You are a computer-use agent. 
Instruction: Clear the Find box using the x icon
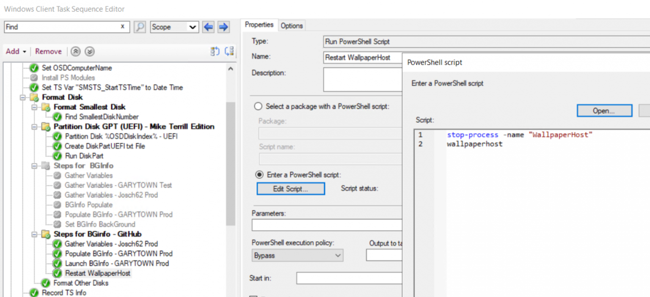tap(123, 27)
